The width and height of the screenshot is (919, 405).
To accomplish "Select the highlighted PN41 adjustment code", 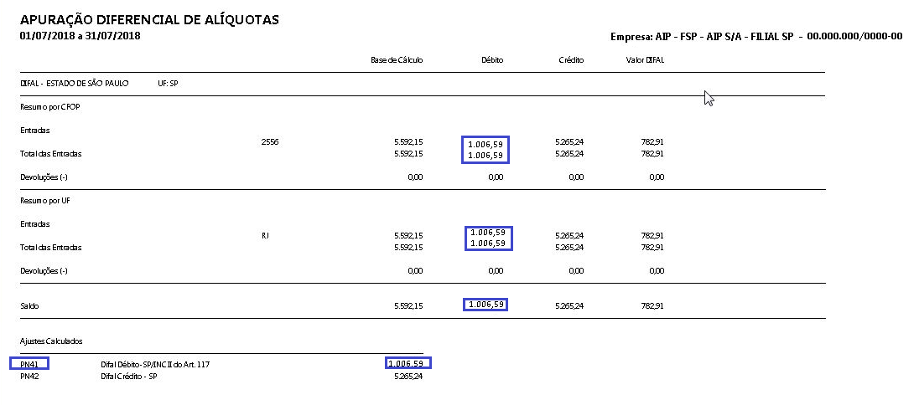I will 29,364.
